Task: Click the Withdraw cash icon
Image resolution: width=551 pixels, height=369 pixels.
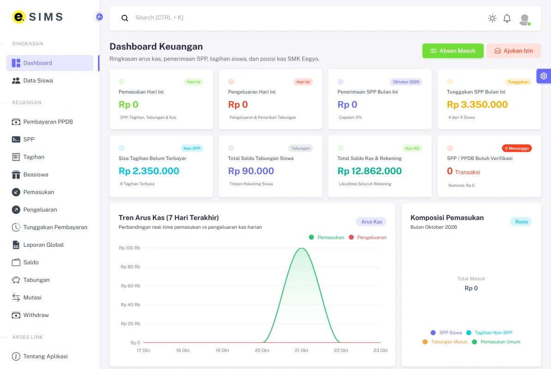Action: (x=16, y=315)
